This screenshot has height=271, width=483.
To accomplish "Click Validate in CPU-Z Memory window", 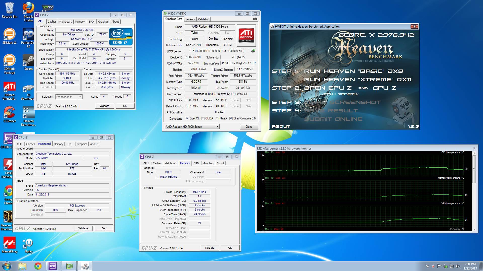I will click(210, 248).
